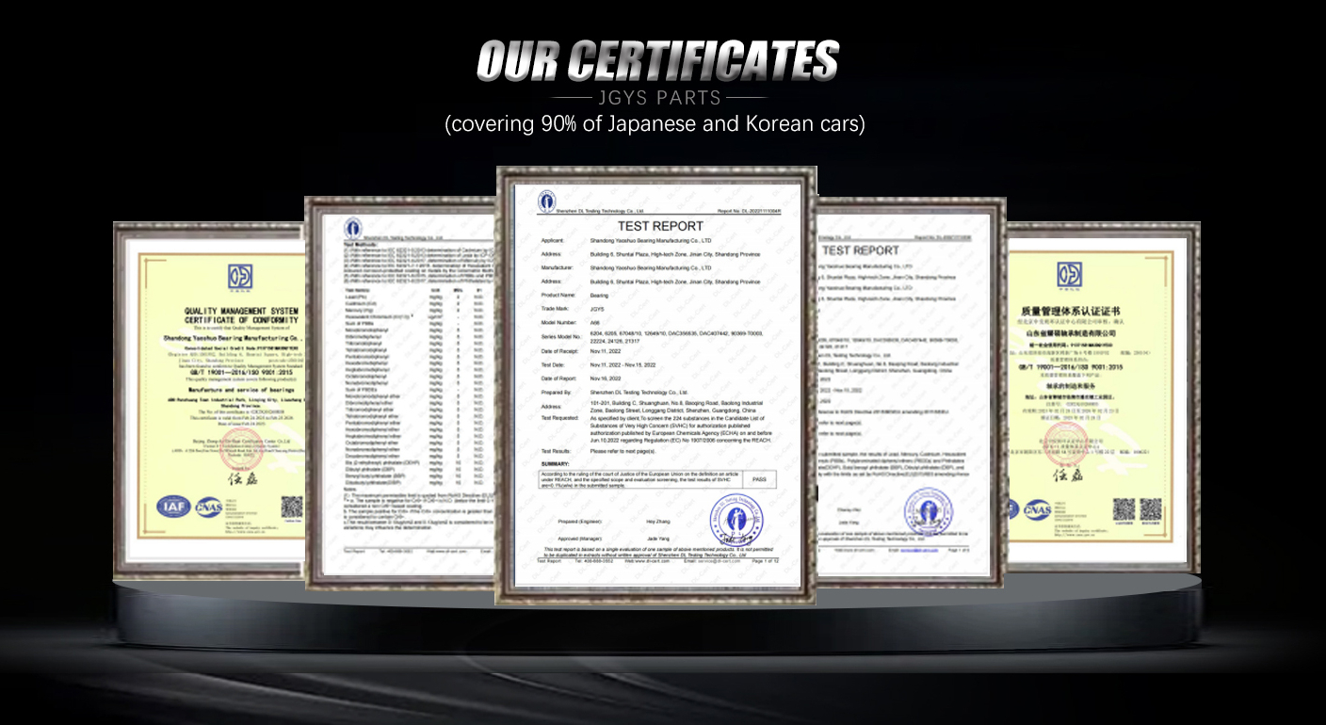Click the emblem atop the Chinese quality certificate
Viewport: 1326px width, 725px height.
(x=1069, y=275)
